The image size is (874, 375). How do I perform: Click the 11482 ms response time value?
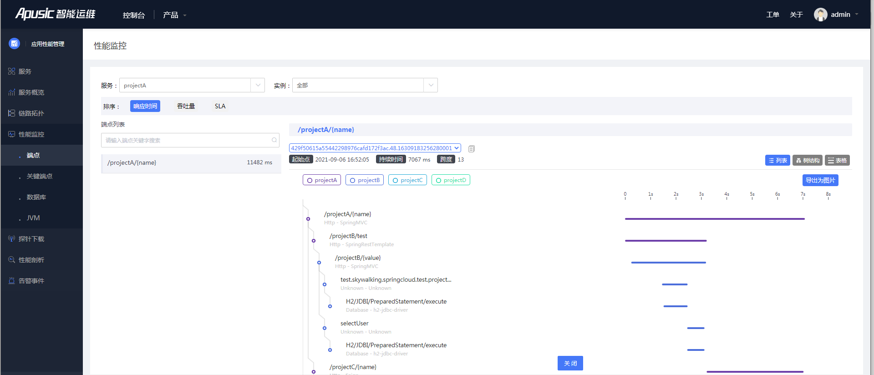[259, 162]
